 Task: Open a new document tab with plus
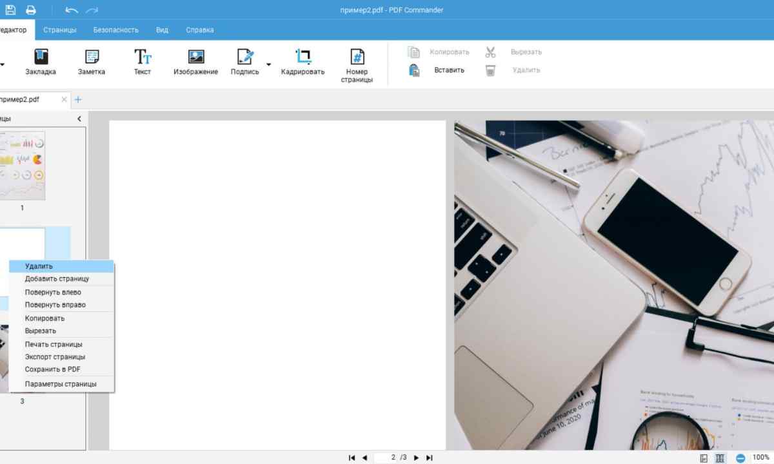[x=78, y=99]
